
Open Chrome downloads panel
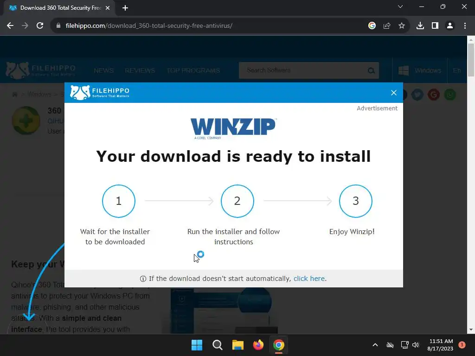(x=420, y=26)
